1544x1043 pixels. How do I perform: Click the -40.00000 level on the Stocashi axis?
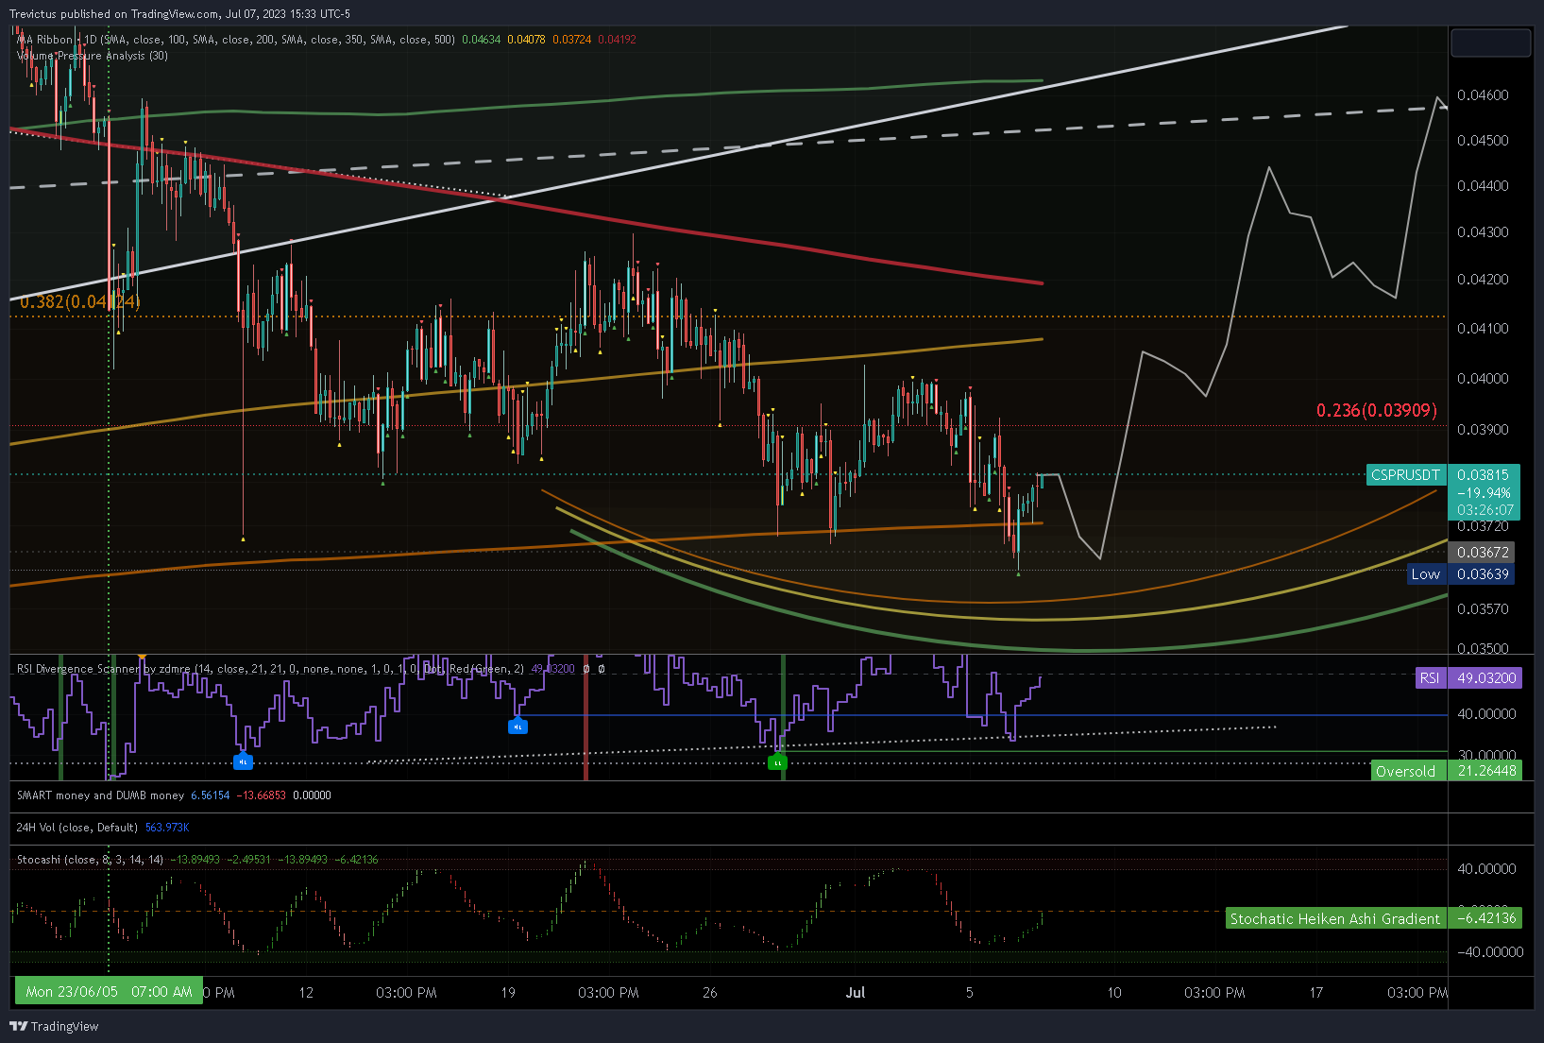[1490, 952]
